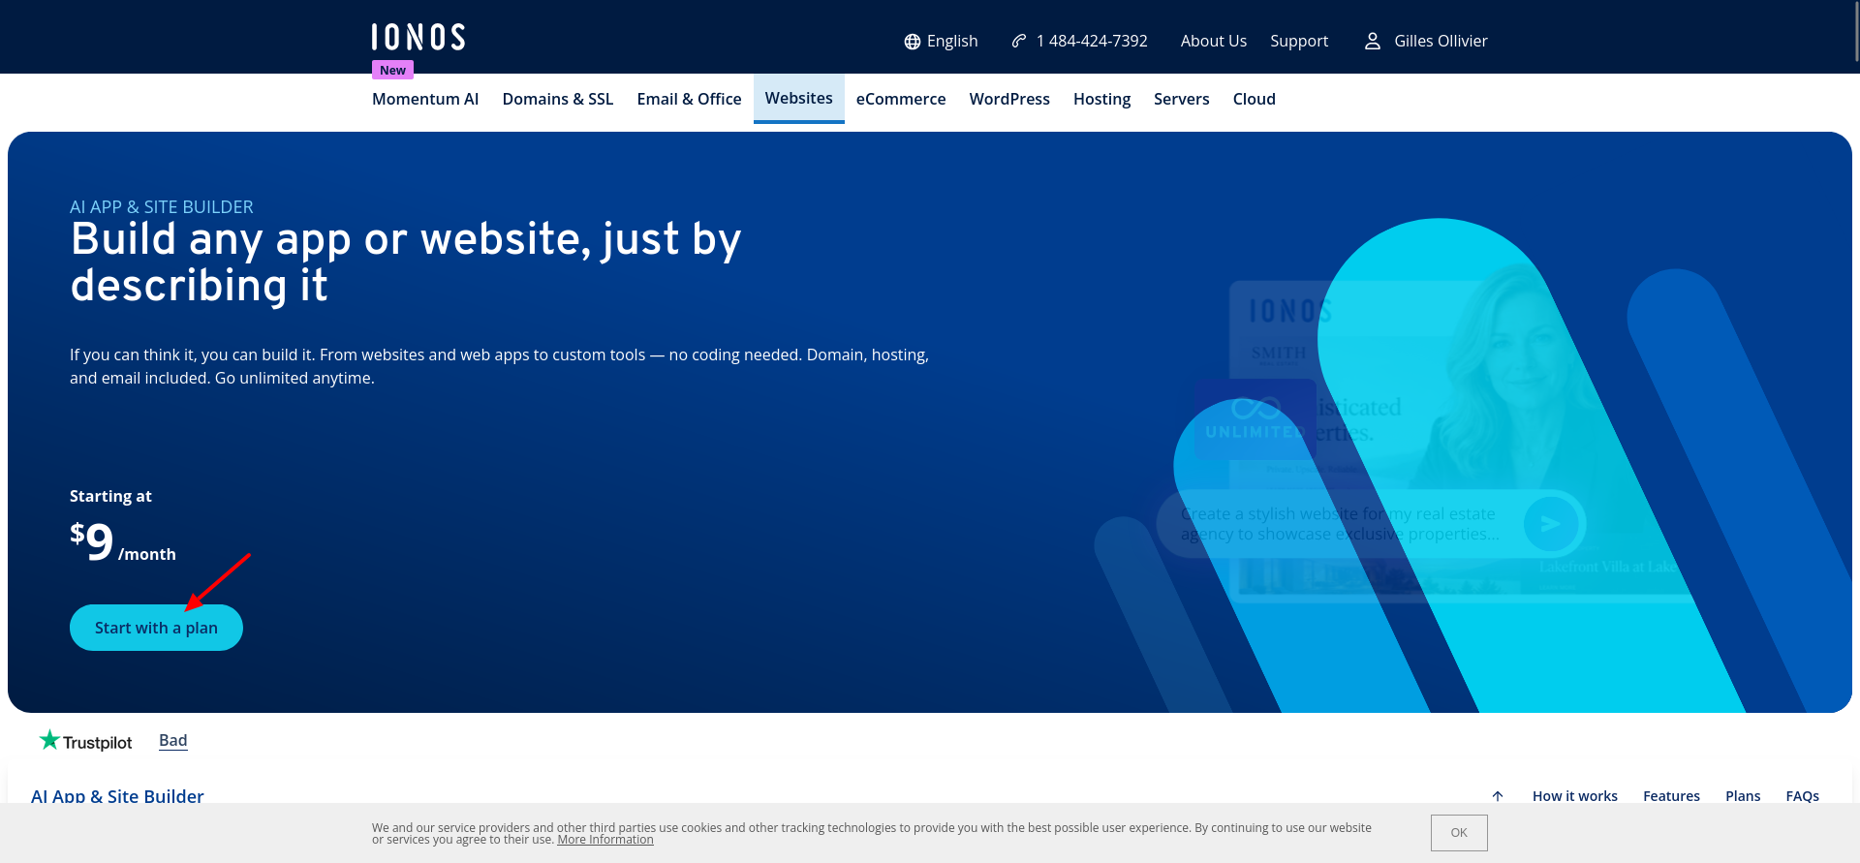Click the New badge above Momentum AI
1860x863 pixels.
point(392,70)
